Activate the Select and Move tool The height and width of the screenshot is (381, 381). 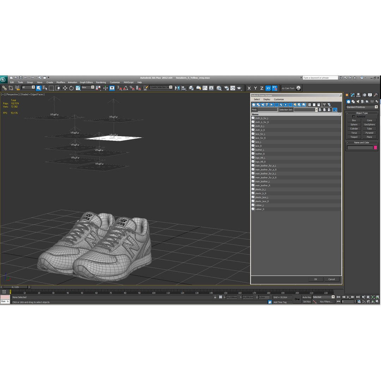click(65, 88)
